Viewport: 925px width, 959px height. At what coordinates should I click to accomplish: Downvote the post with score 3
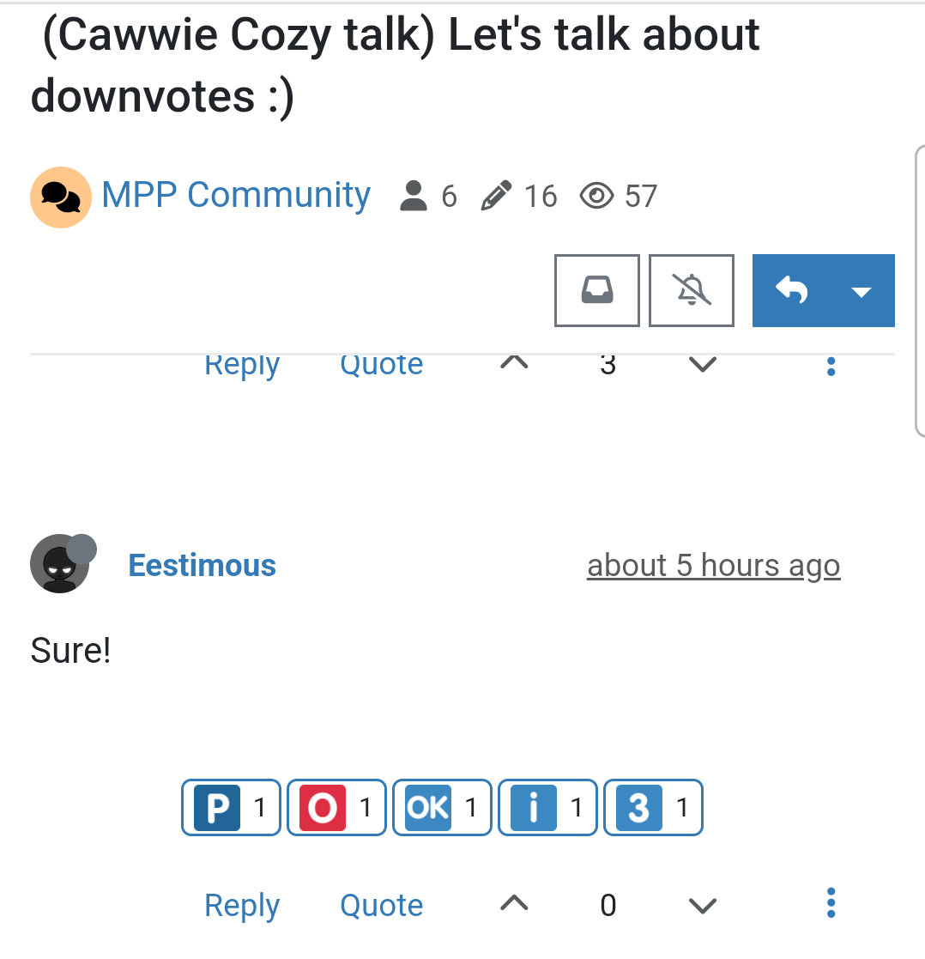point(702,365)
